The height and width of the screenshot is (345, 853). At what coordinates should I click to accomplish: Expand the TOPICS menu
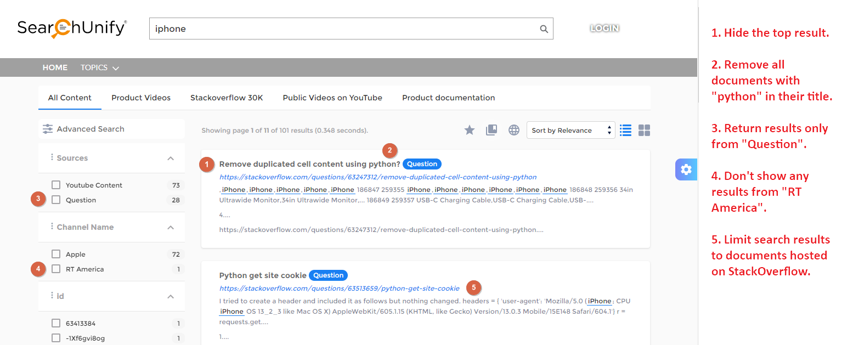point(99,67)
